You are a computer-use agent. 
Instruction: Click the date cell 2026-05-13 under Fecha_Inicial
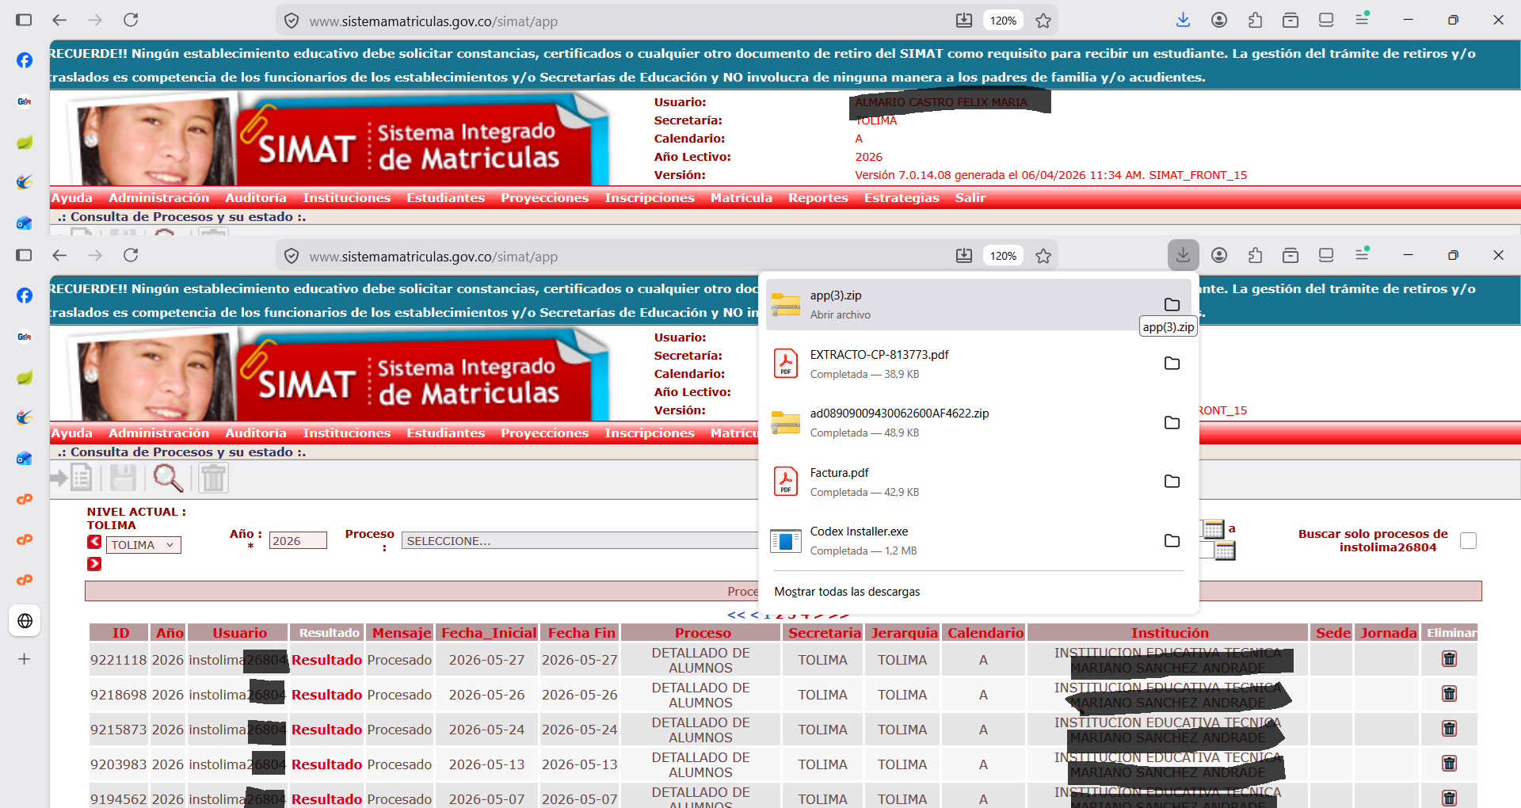(x=486, y=764)
